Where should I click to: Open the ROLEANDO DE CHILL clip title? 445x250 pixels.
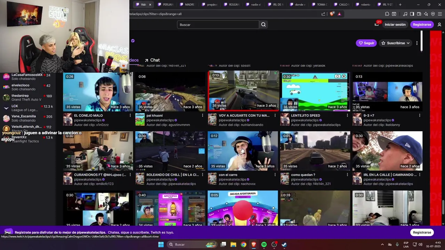[x=173, y=175]
